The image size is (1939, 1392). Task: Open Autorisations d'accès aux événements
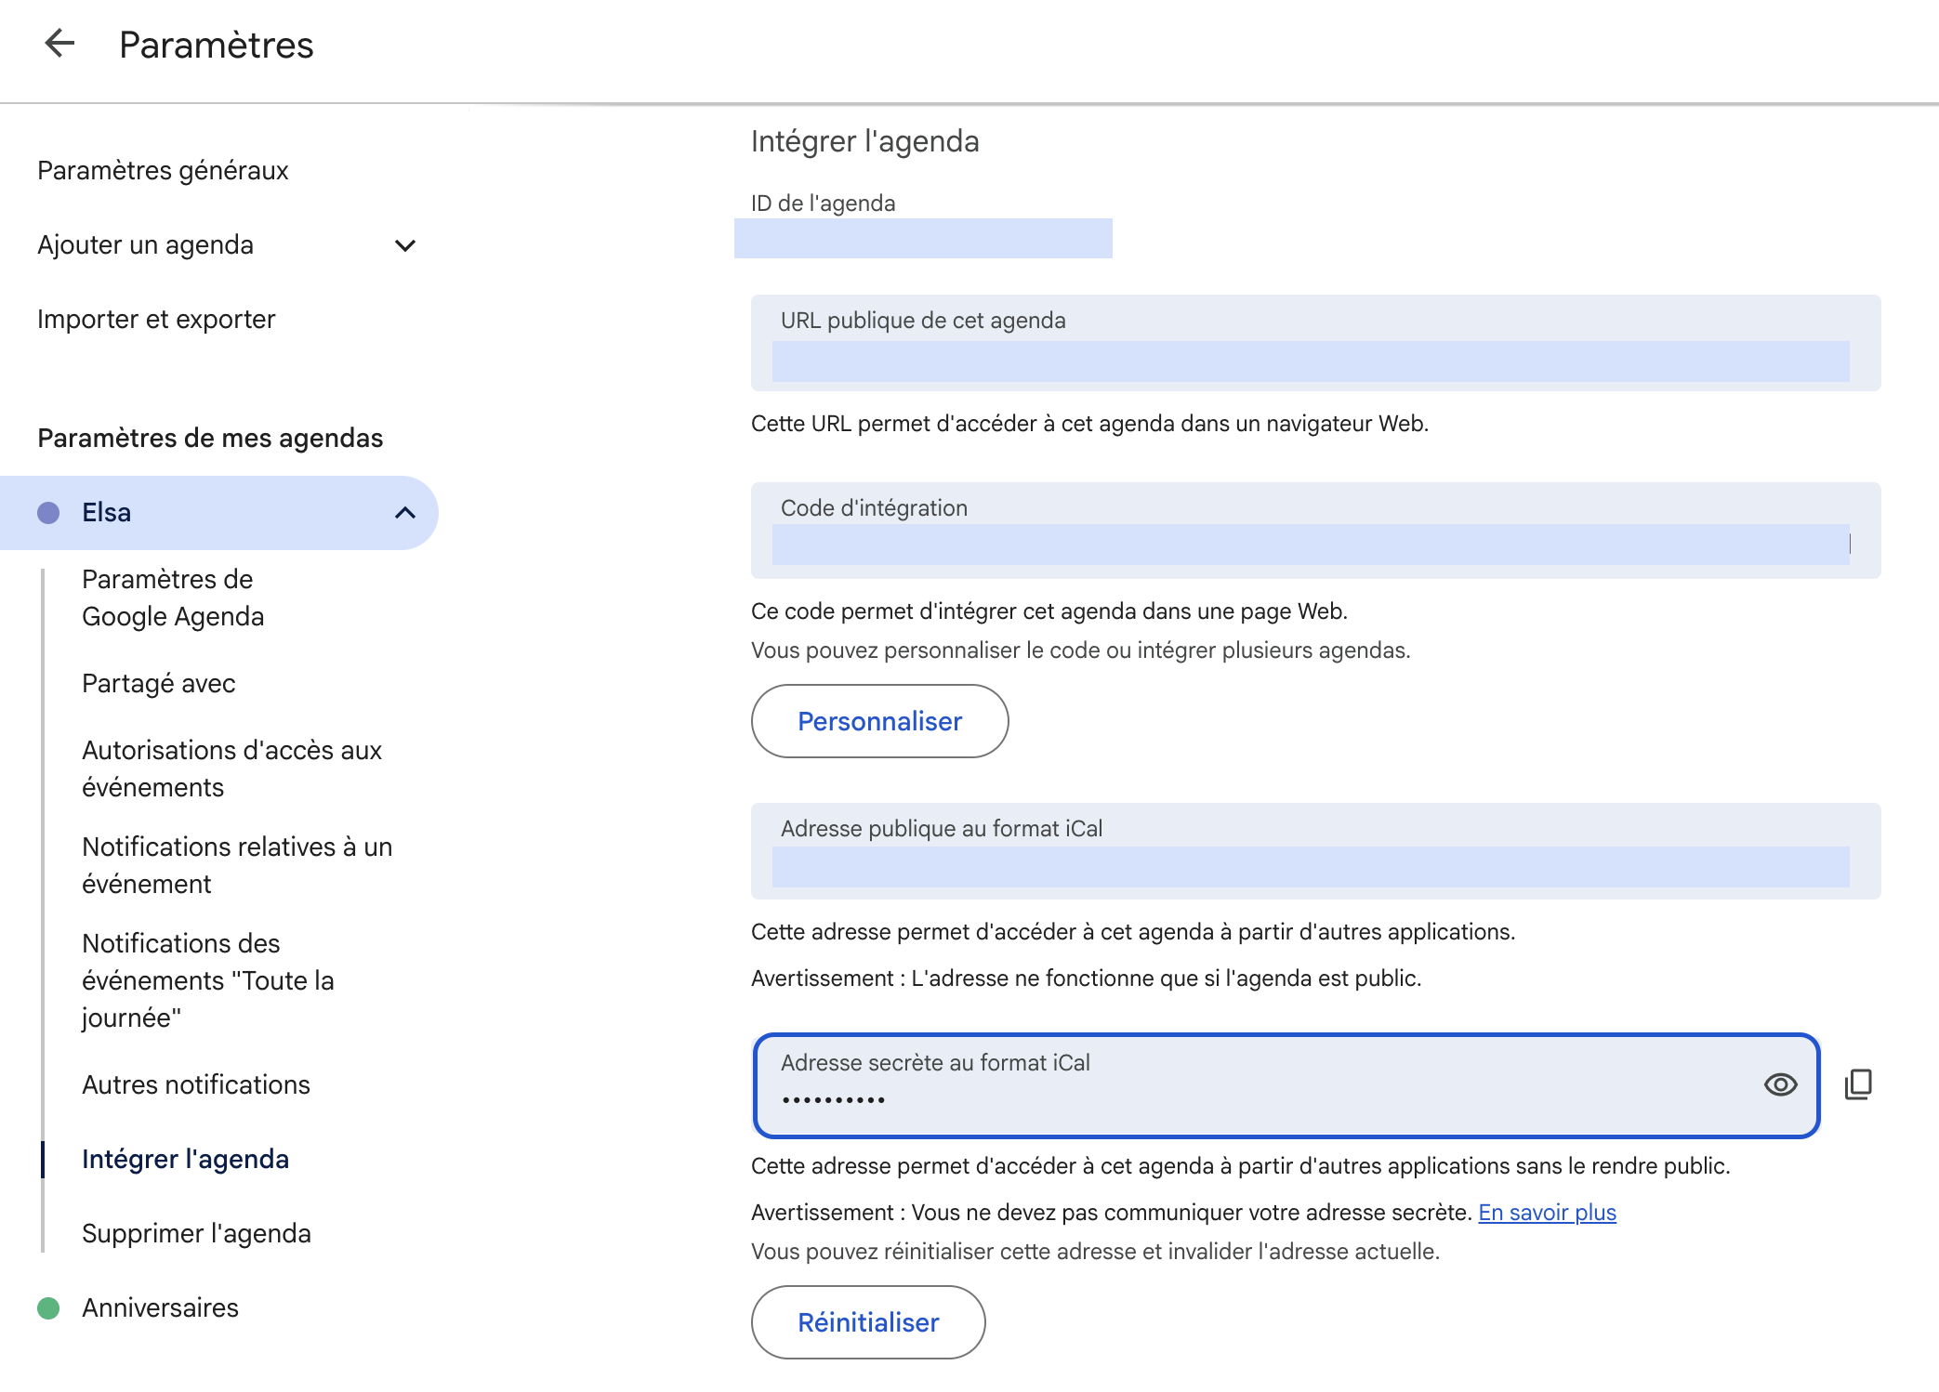point(231,768)
